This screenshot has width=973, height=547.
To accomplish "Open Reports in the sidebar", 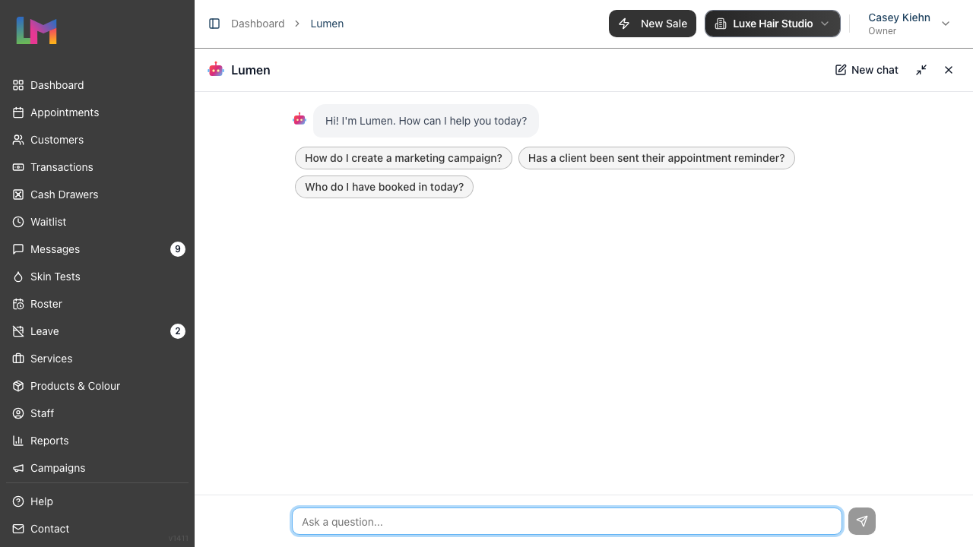I will 97,441.
